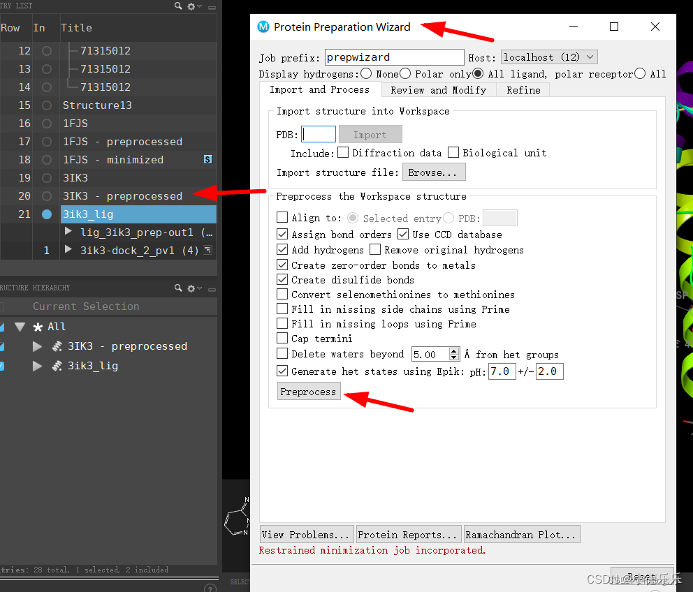Select All ligand, polar receptor option
This screenshot has height=592, width=693.
coord(478,74)
